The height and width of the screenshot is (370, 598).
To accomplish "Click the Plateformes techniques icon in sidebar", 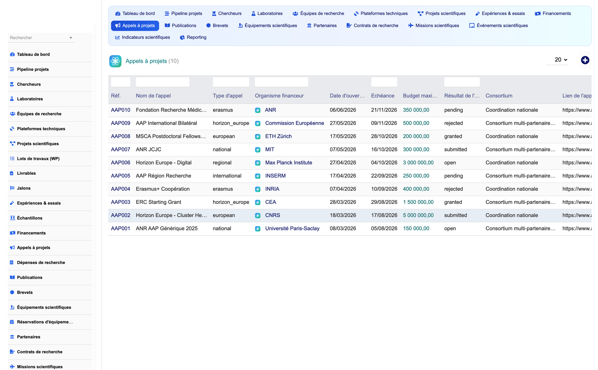I will coord(12,129).
